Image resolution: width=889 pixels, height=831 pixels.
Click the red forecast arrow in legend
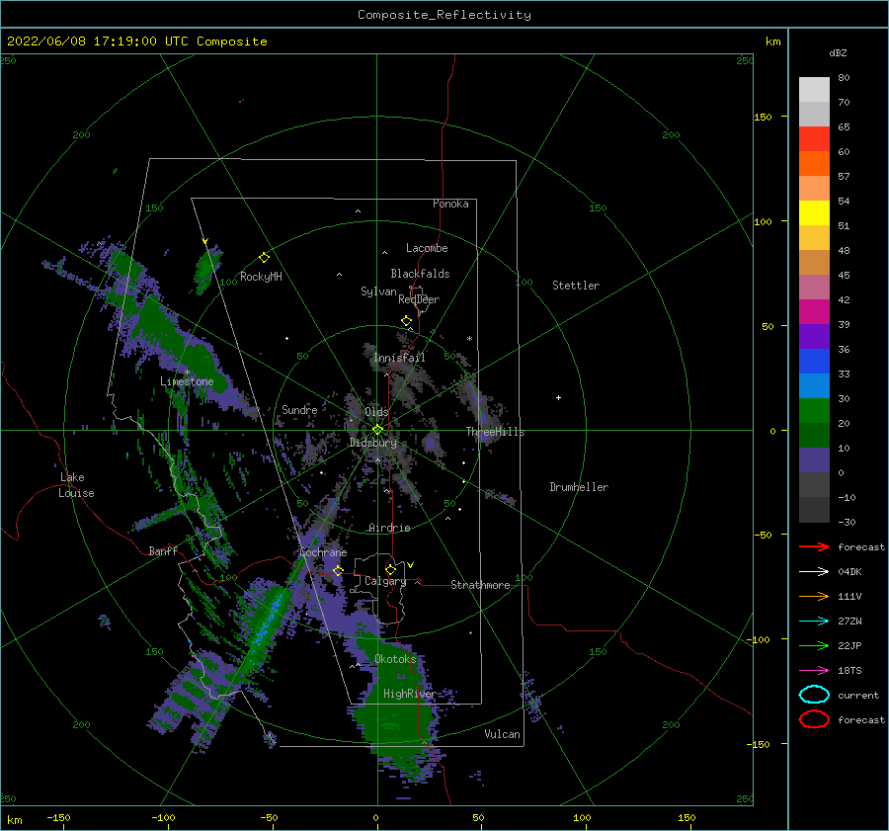tap(814, 546)
